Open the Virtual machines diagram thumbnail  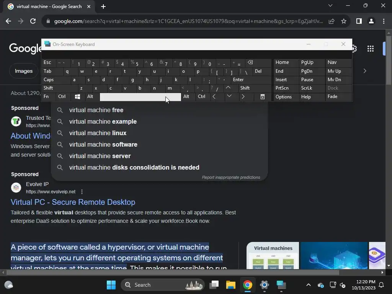pos(273,255)
